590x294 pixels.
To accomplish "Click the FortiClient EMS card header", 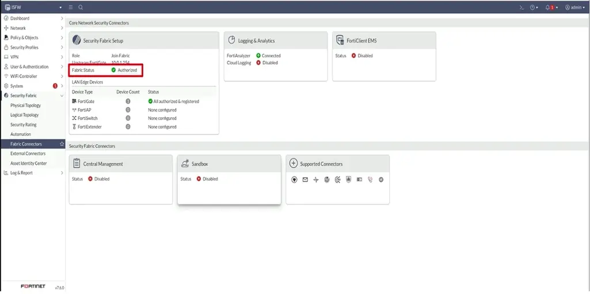I will [384, 41].
